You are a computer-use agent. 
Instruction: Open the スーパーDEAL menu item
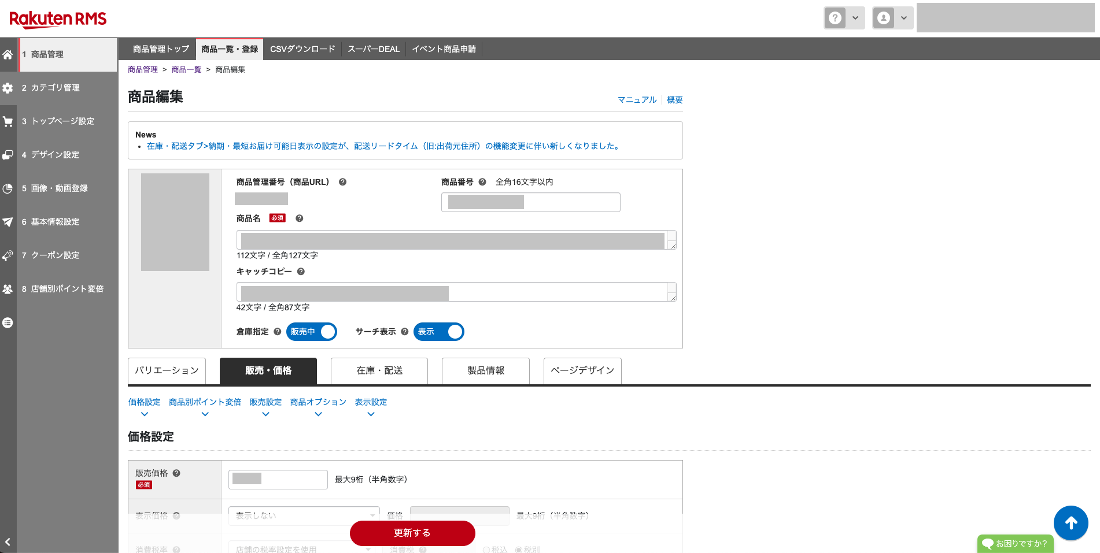click(x=373, y=49)
